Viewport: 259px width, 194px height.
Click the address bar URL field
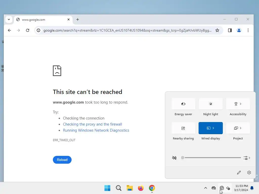coord(127,30)
